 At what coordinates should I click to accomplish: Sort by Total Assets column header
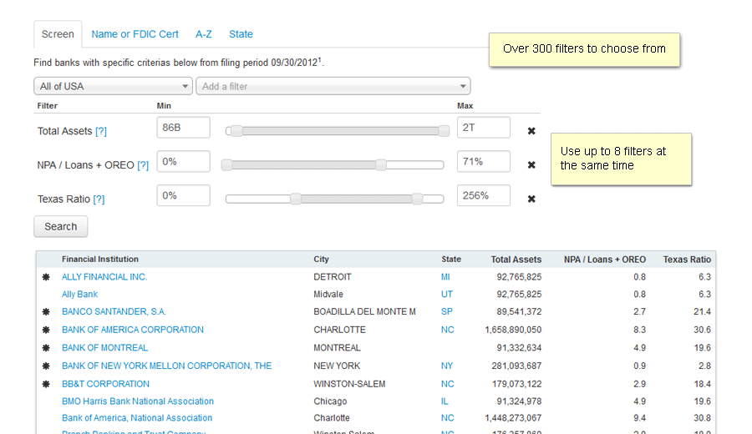pyautogui.click(x=516, y=260)
